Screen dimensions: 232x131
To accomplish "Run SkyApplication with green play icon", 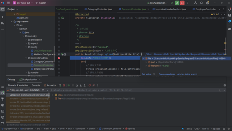I will click(x=172, y=3).
